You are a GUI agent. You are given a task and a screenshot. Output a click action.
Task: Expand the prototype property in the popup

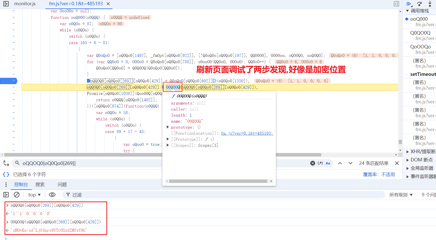coord(168,127)
